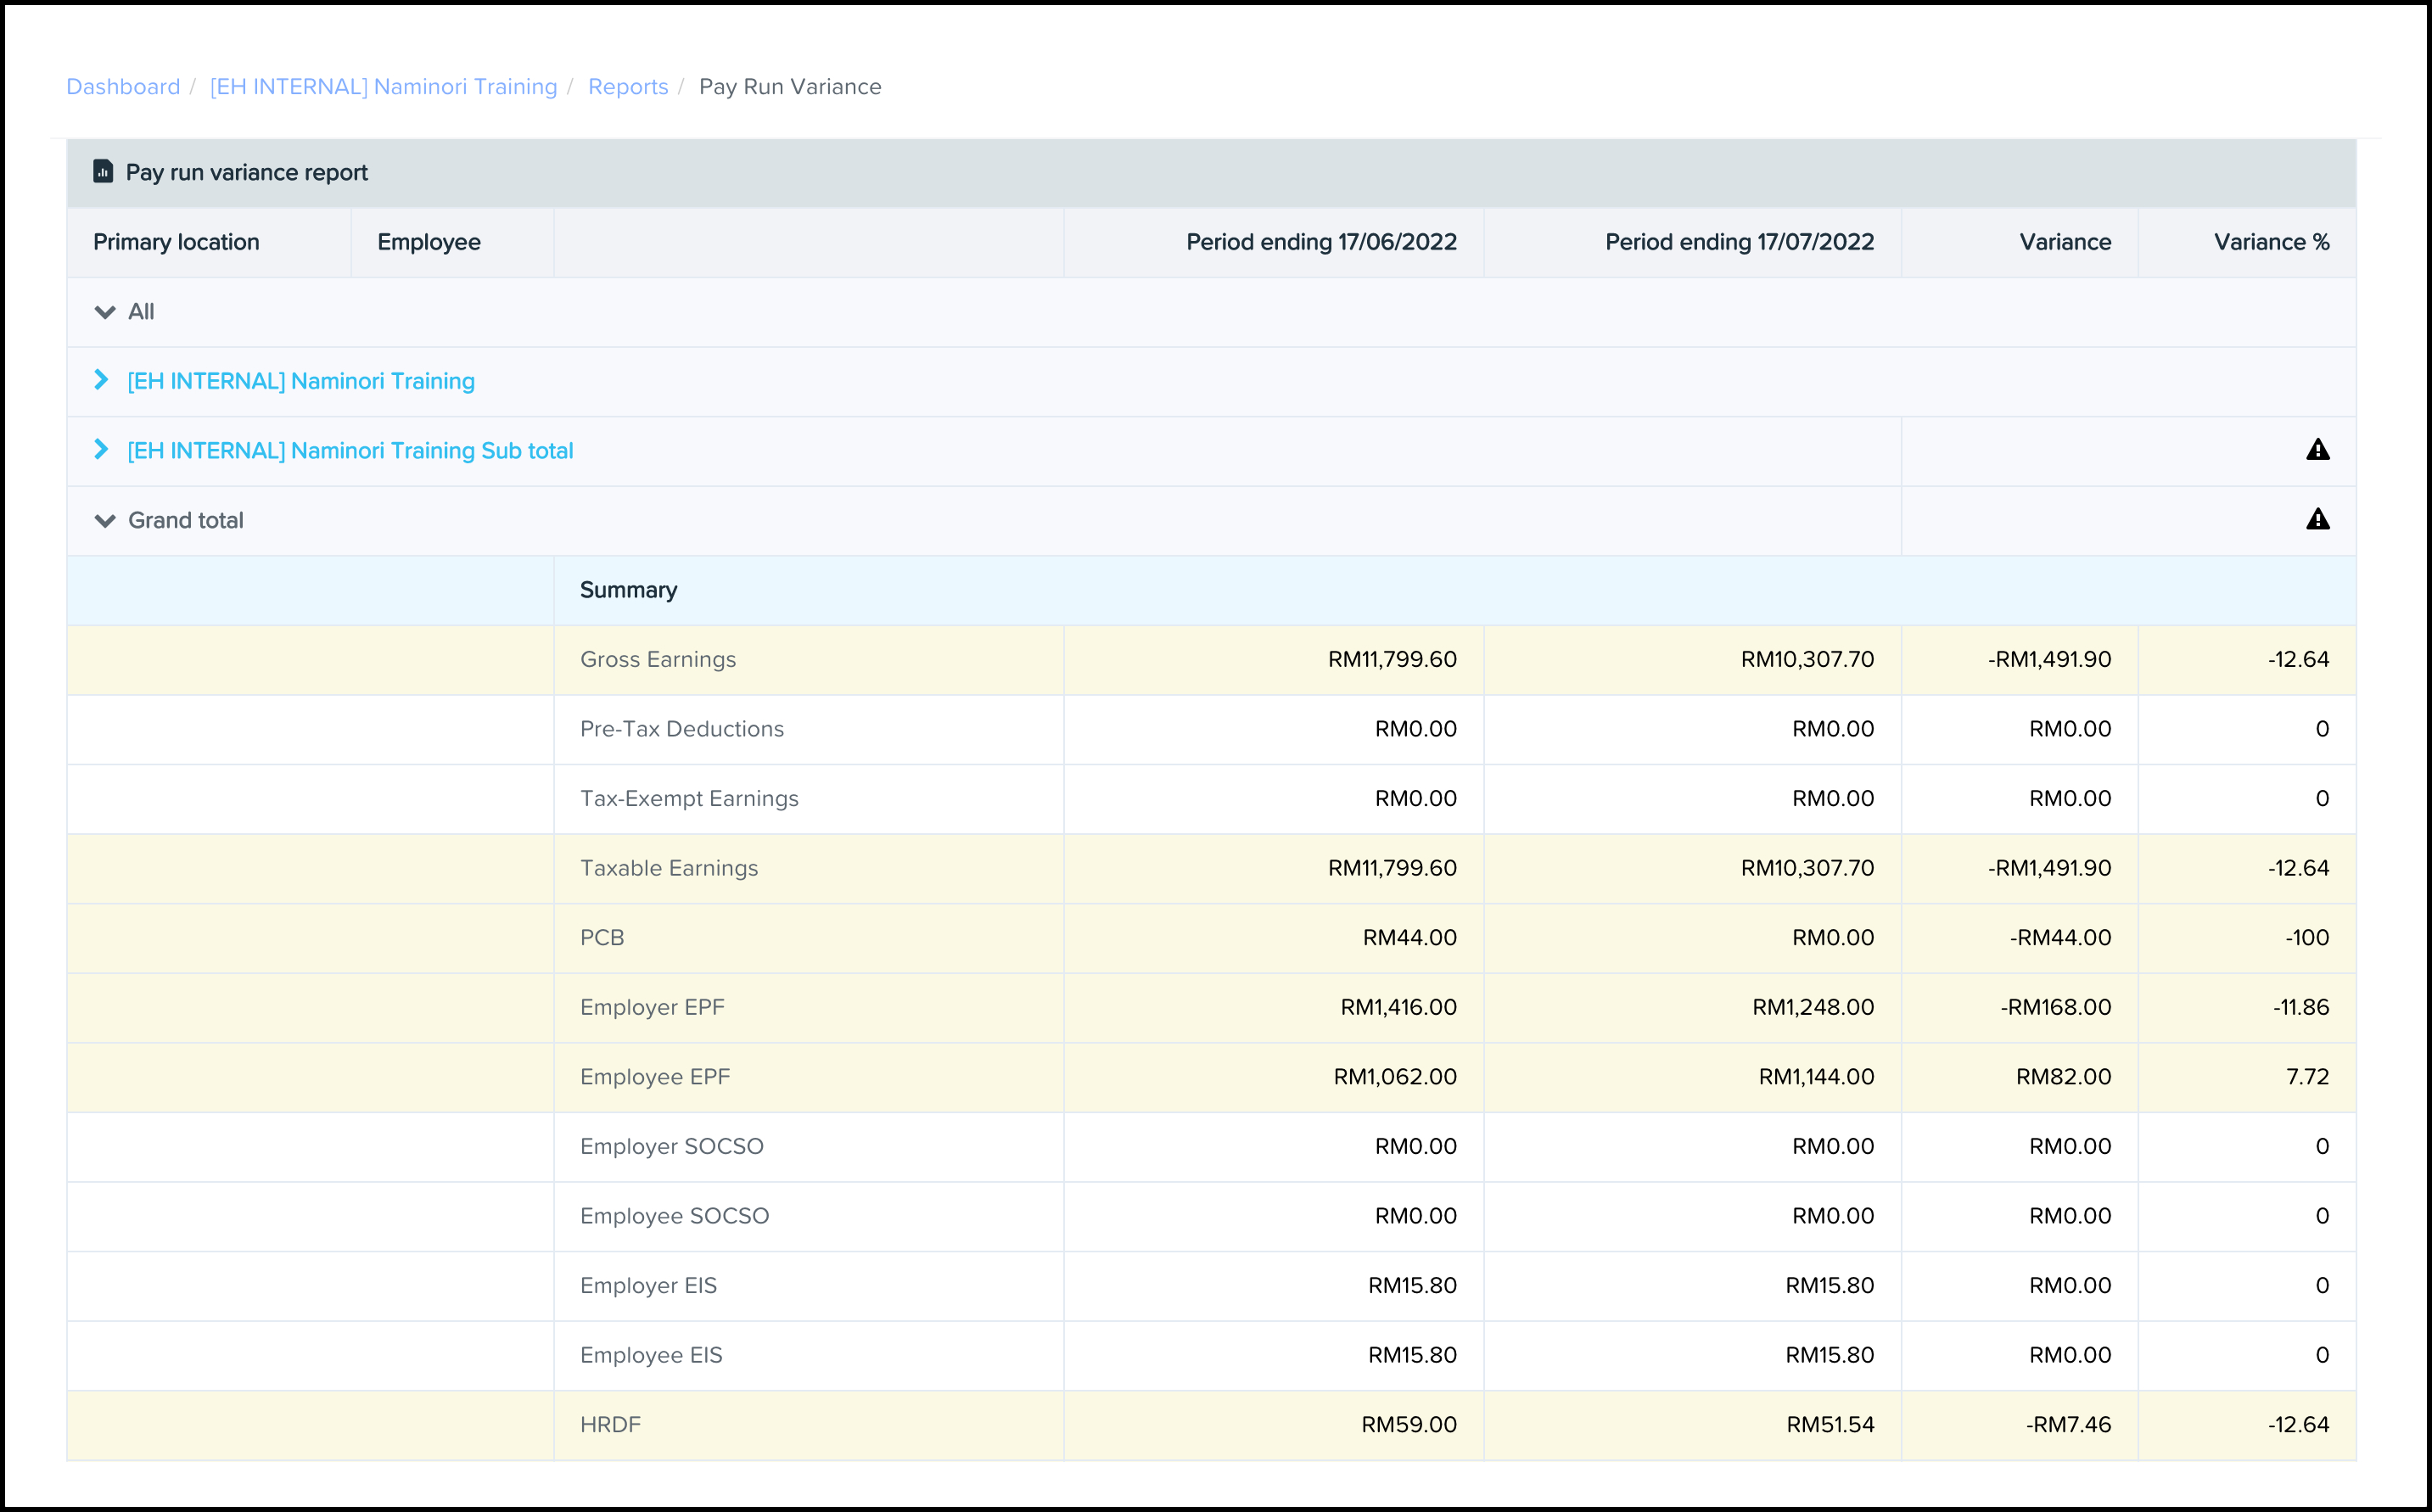
Task: Navigate to Reports breadcrumb link
Action: pos(627,87)
